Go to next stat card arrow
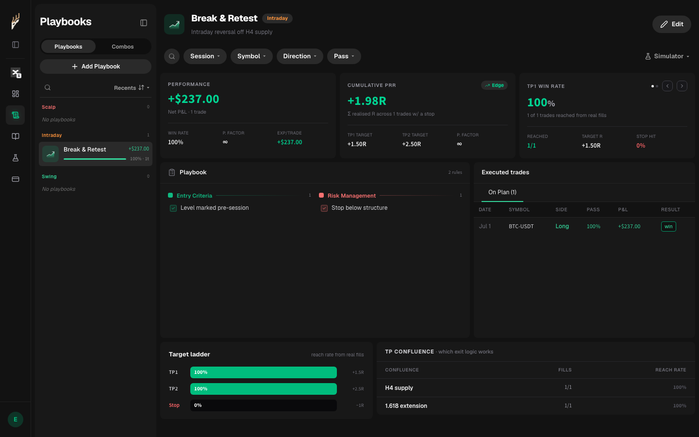699x437 pixels. coord(682,86)
